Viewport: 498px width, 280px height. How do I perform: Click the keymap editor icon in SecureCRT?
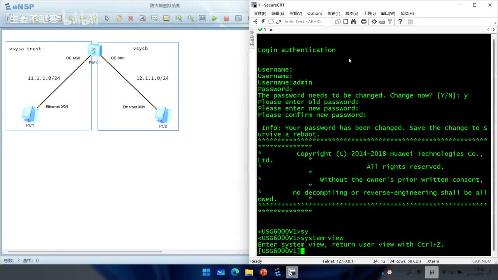point(382,21)
